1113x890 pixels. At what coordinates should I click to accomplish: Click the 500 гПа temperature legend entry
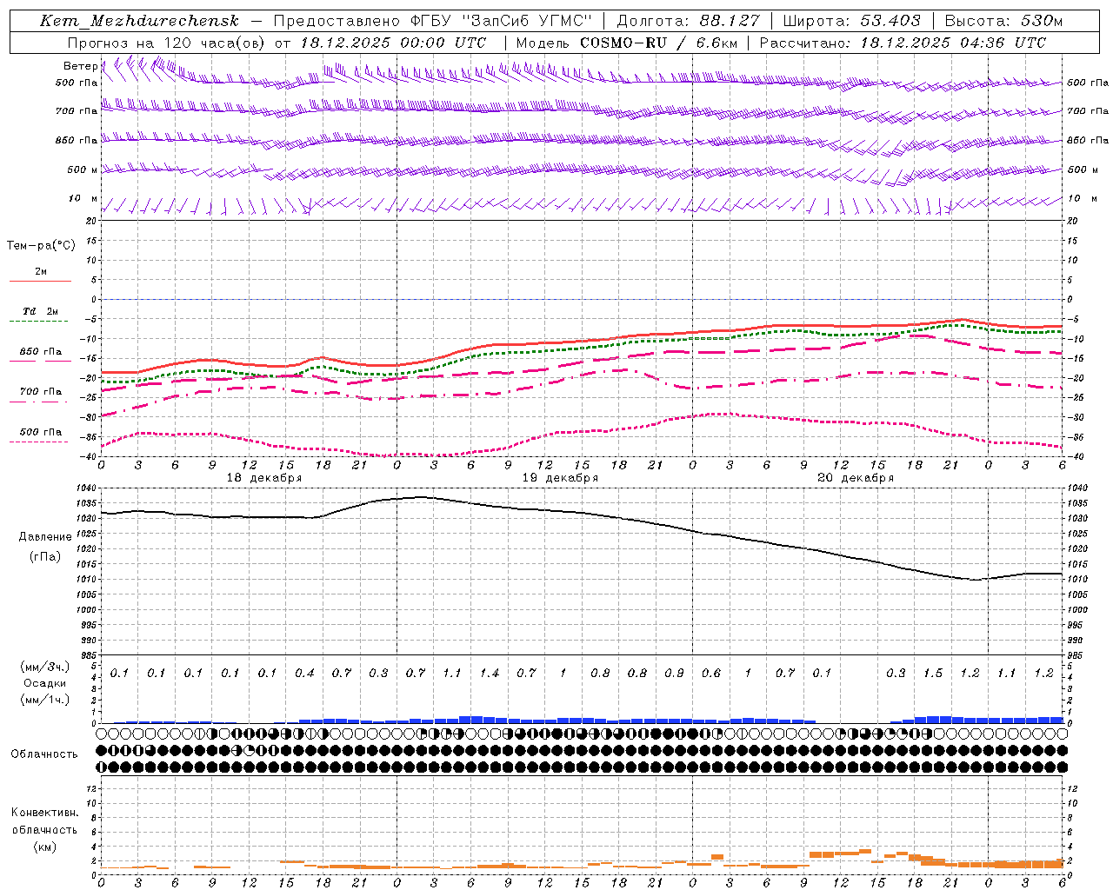[41, 432]
